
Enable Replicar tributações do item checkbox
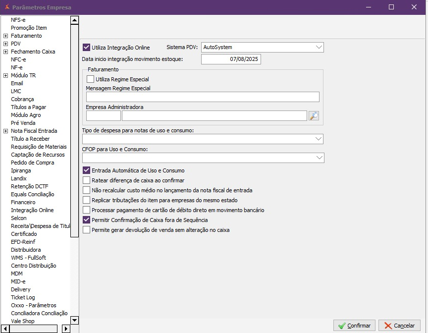(x=86, y=200)
